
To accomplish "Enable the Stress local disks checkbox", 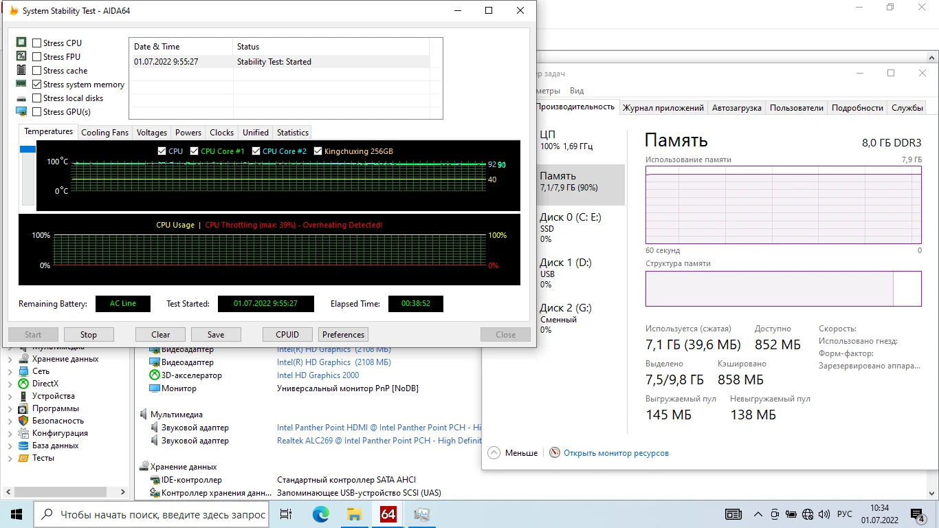I will (37, 98).
